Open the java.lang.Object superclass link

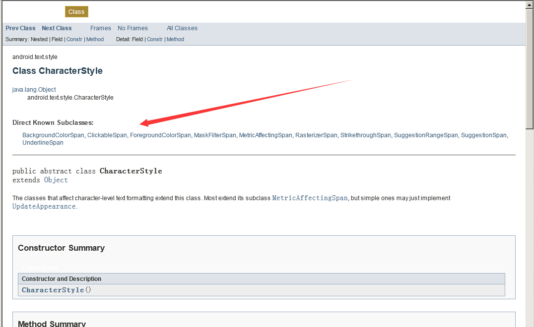pos(34,89)
